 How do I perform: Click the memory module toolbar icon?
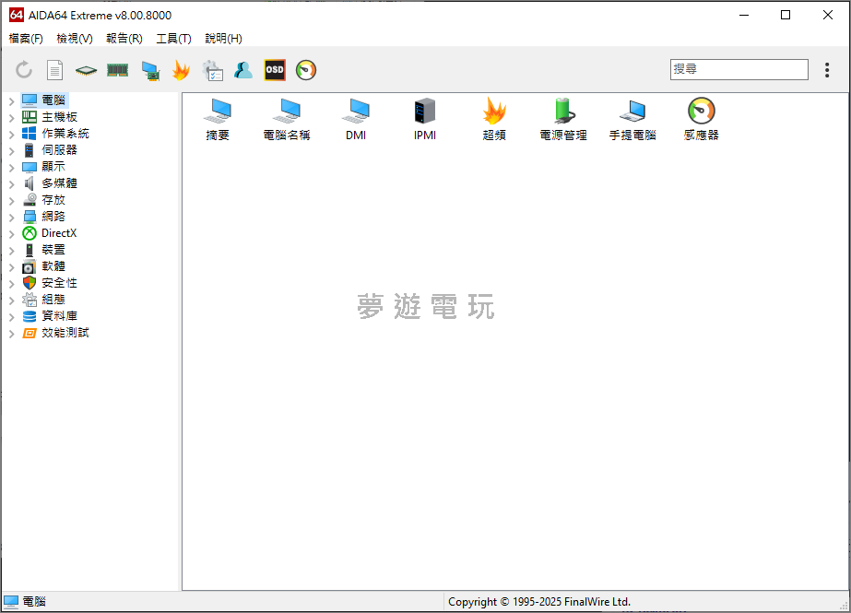pos(117,70)
